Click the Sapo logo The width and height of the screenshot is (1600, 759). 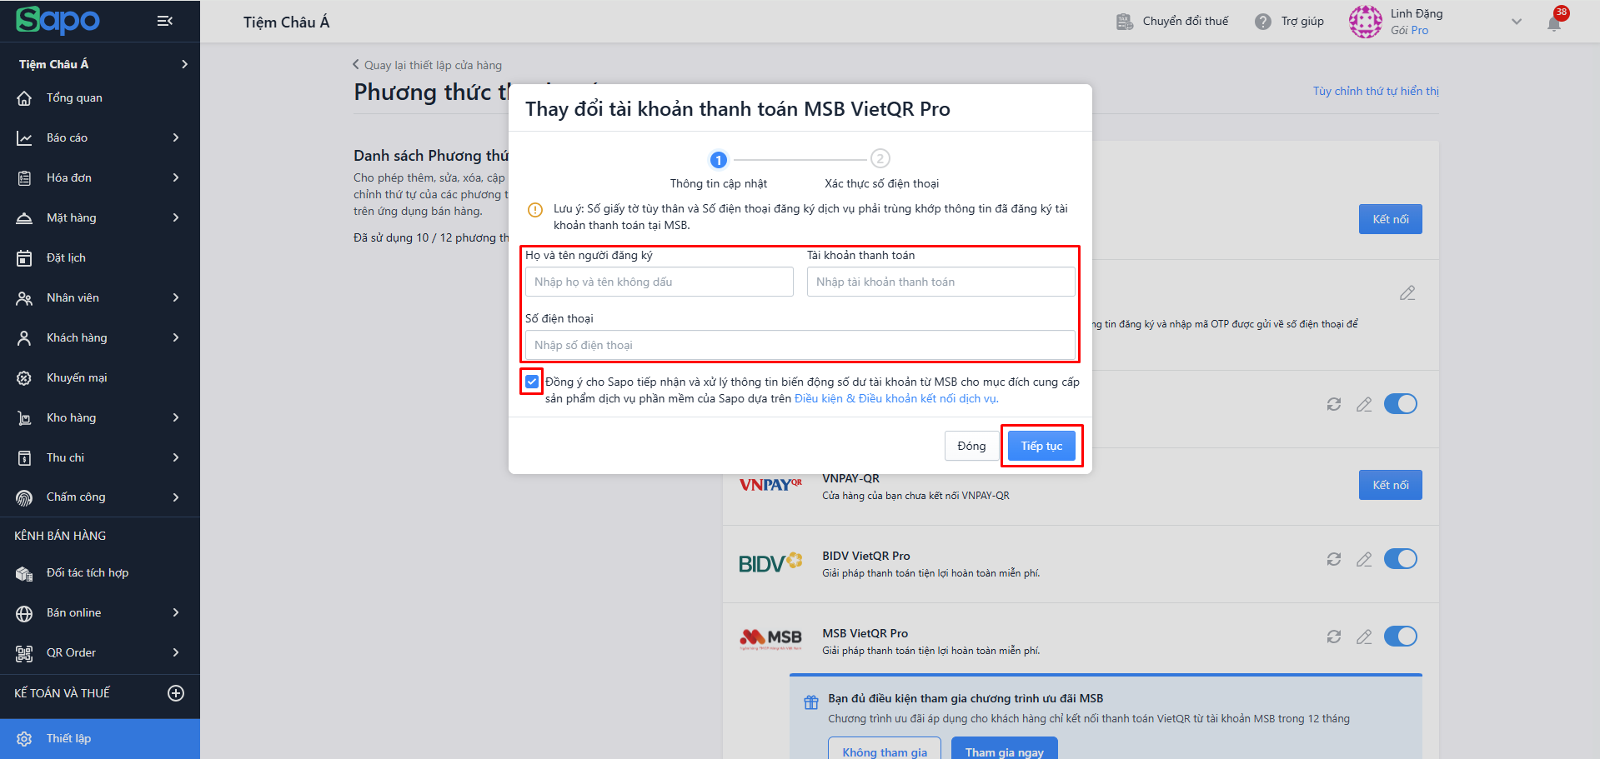click(x=58, y=21)
